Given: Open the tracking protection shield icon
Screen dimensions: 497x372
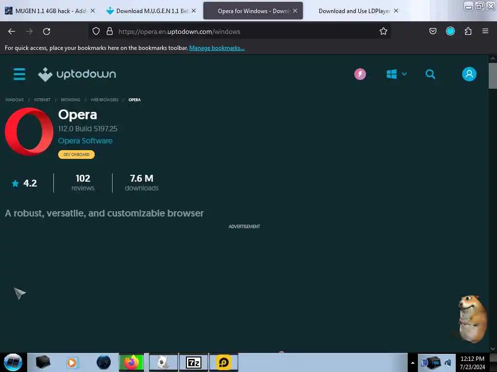Looking at the screenshot, I should click(x=96, y=31).
